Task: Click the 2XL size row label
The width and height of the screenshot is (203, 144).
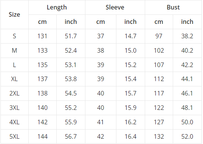Action: 14,93
